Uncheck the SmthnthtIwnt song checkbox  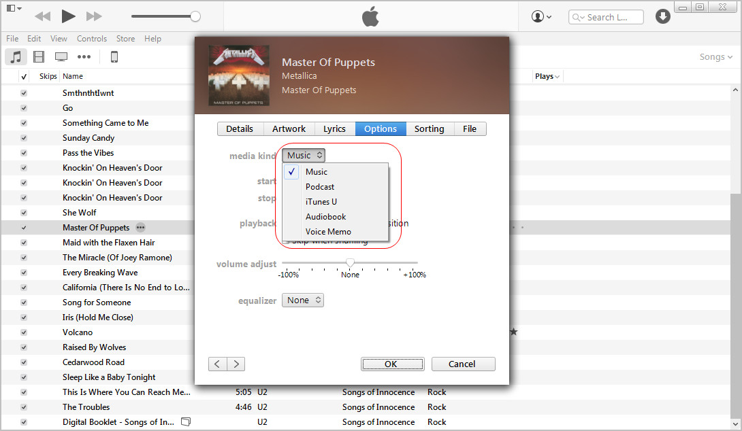24,93
